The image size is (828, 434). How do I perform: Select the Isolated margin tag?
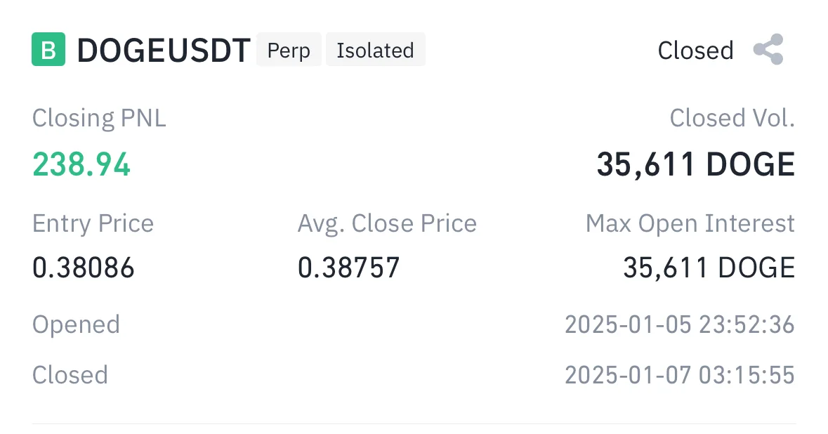tap(375, 51)
